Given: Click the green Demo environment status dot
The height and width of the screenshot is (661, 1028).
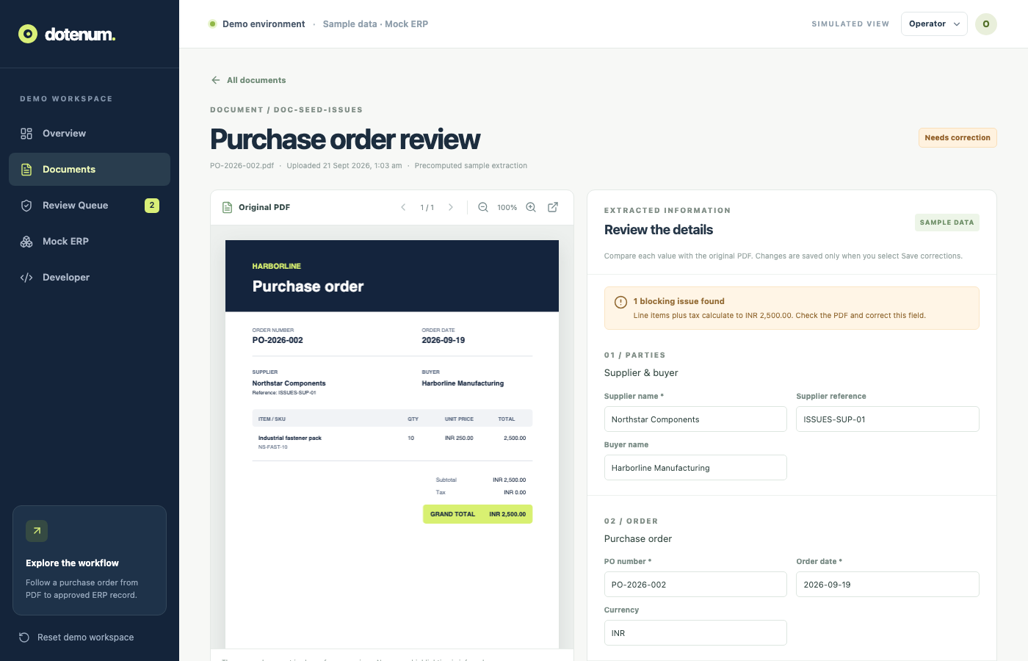Looking at the screenshot, I should pos(213,24).
